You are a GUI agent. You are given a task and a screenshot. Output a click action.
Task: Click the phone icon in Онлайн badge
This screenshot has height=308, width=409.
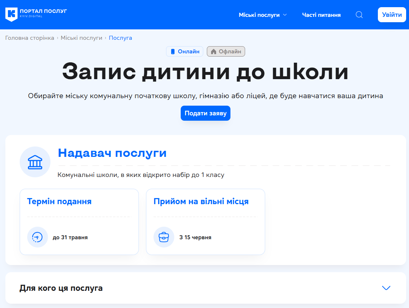coord(173,52)
